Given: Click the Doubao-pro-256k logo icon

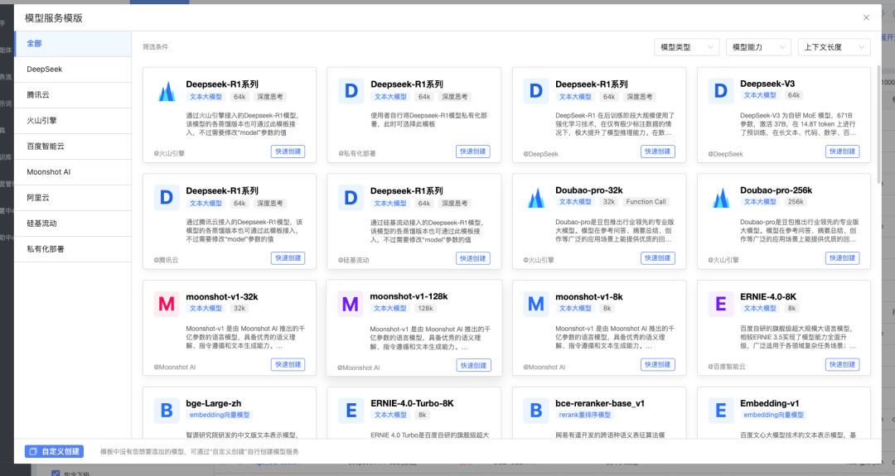Looking at the screenshot, I should [x=721, y=198].
